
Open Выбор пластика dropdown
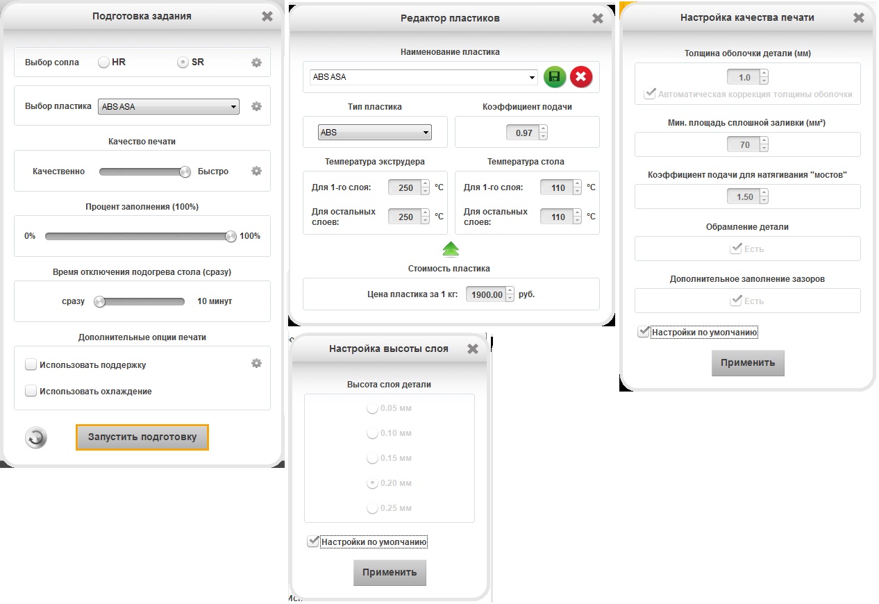pyautogui.click(x=169, y=106)
